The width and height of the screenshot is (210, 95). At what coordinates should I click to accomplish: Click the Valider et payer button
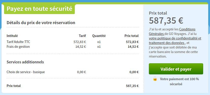click(176, 69)
